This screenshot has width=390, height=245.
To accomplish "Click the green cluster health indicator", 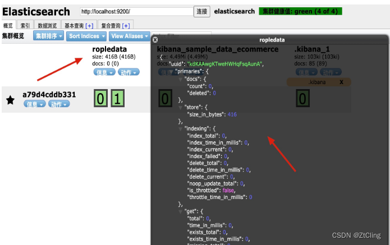I will coord(300,11).
